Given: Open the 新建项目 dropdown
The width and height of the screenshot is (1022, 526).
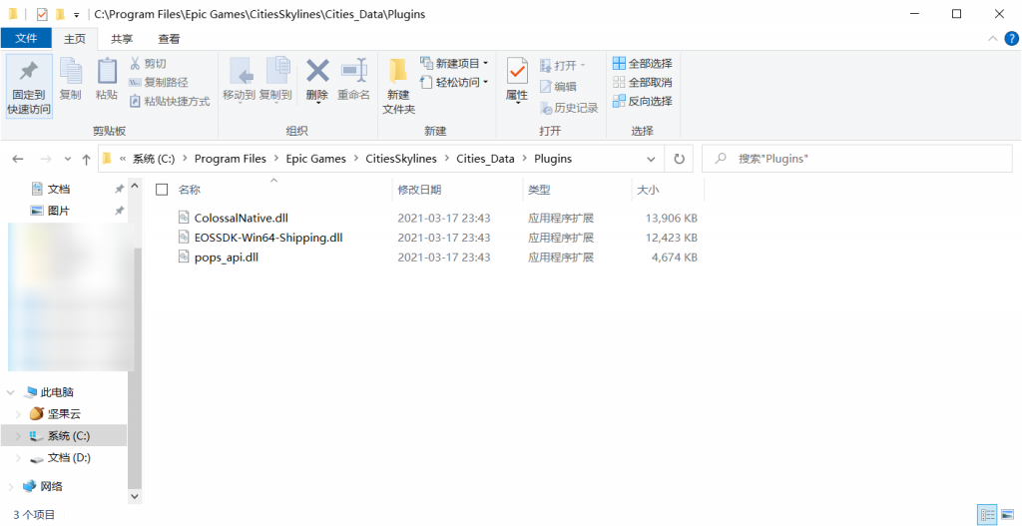Looking at the screenshot, I should pyautogui.click(x=454, y=63).
